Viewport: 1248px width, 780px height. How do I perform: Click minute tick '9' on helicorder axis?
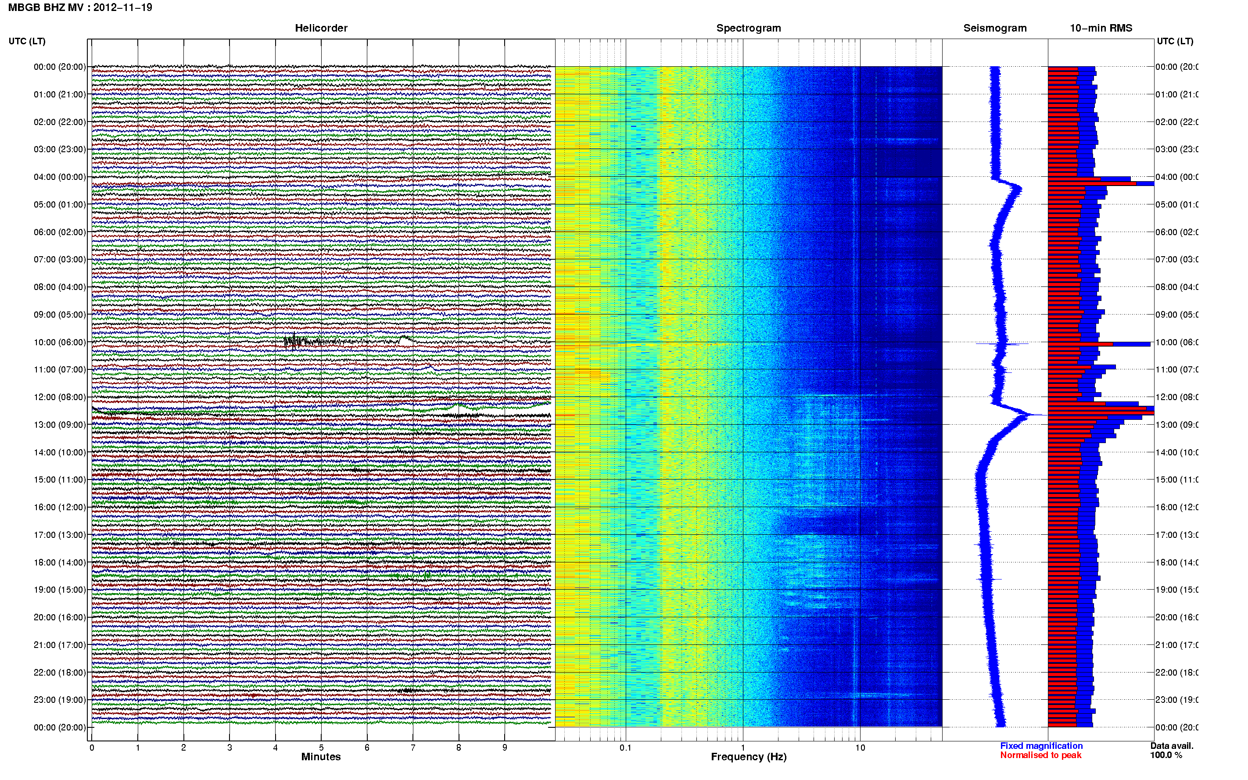coord(505,748)
